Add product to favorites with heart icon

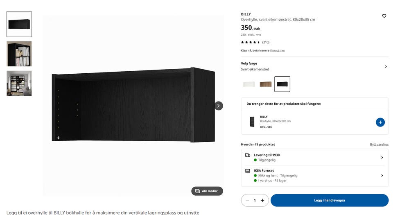tap(384, 16)
